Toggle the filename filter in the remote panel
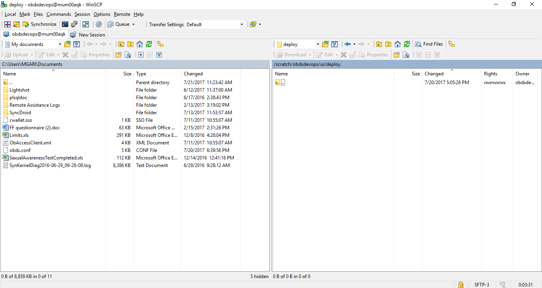542x288 pixels. tap(334, 44)
